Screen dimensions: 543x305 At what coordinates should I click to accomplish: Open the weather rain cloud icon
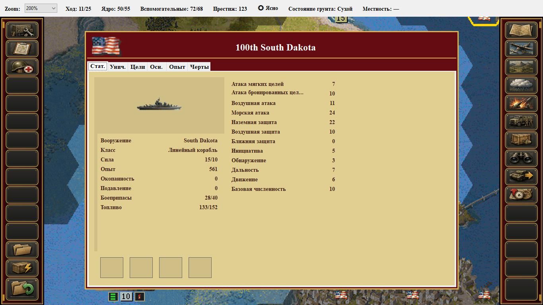coord(521,85)
